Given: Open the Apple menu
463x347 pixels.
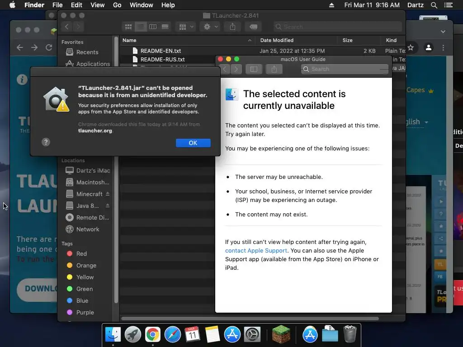Looking at the screenshot, I should 12,5.
